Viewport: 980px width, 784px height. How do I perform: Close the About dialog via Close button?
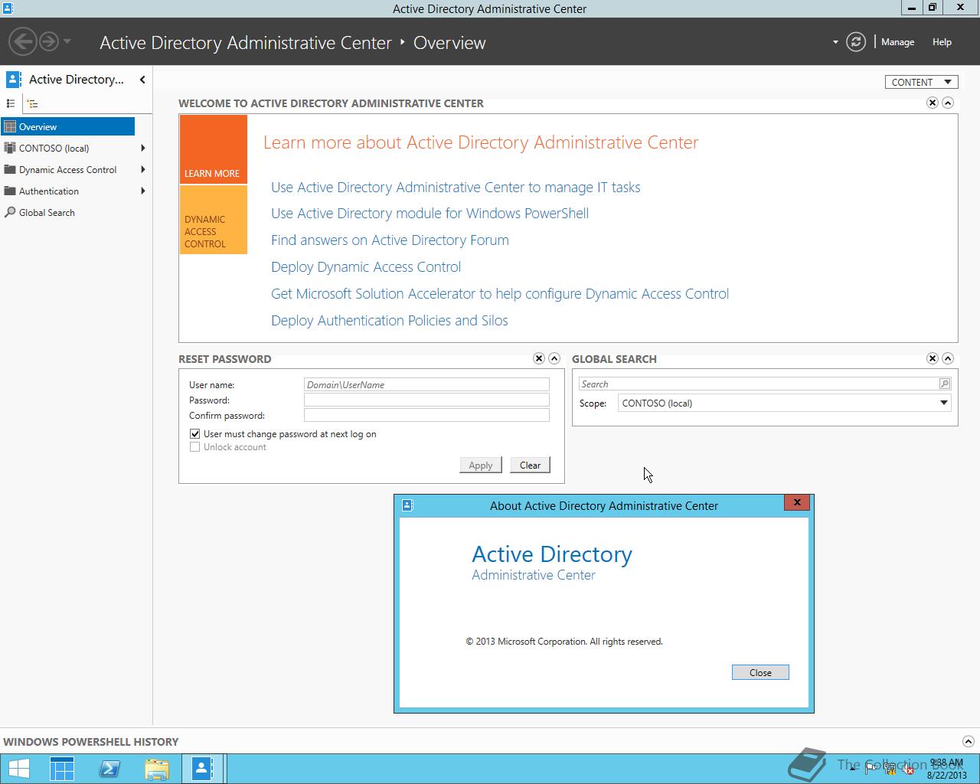tap(760, 672)
